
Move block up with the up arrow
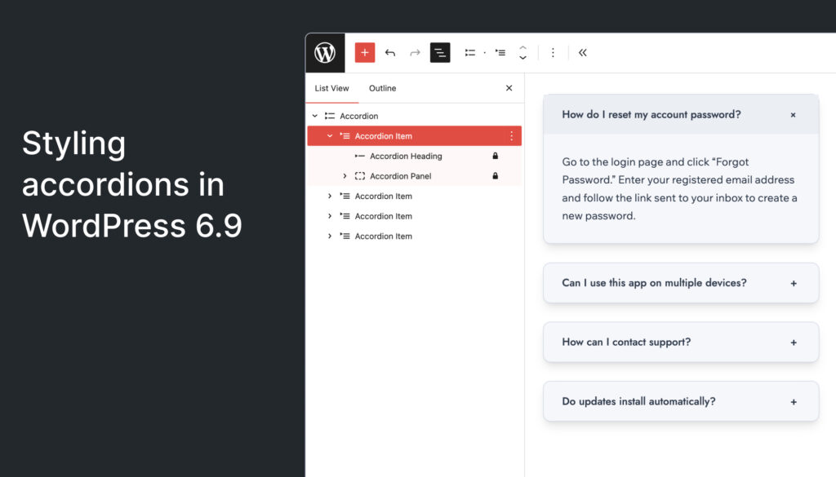pos(523,47)
